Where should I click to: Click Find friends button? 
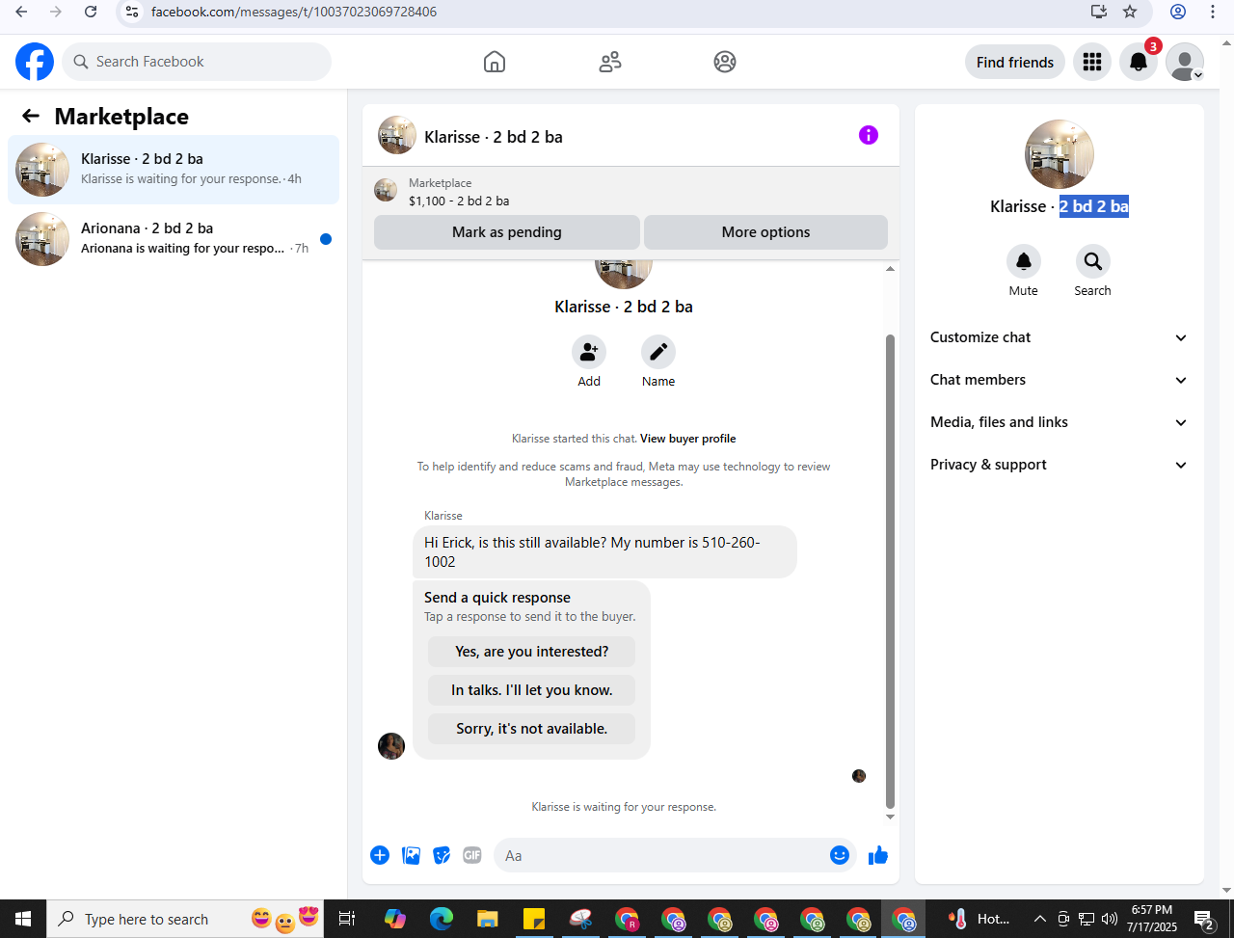tap(1015, 62)
